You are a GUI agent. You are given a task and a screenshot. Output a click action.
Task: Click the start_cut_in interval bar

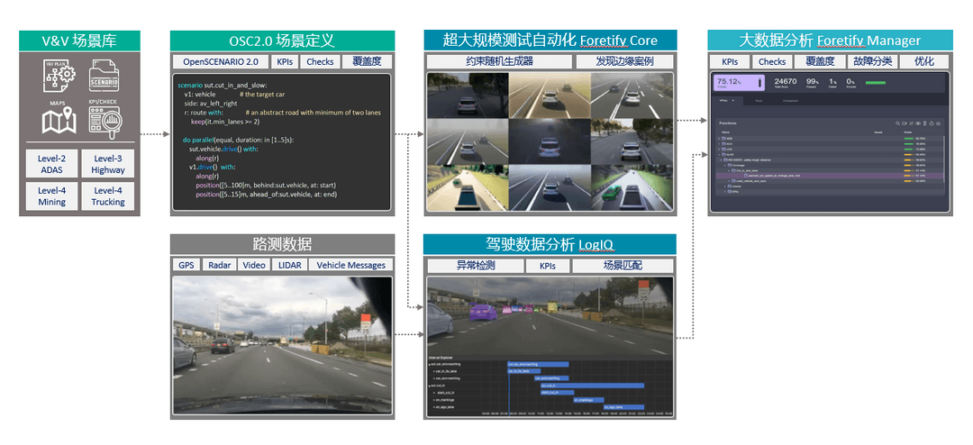558,393
